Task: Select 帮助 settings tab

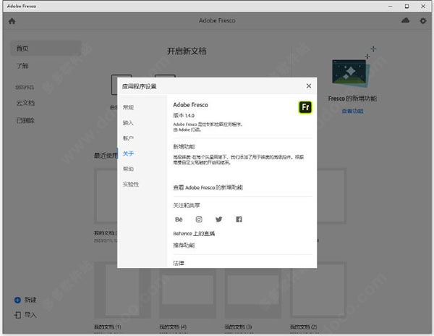Action: click(128, 169)
